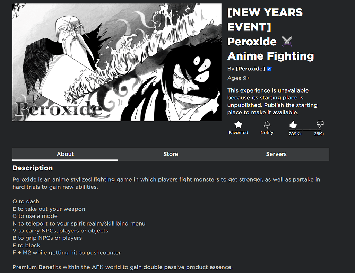Click the Ages 9+ rating label
This screenshot has width=355, height=273.
click(239, 78)
